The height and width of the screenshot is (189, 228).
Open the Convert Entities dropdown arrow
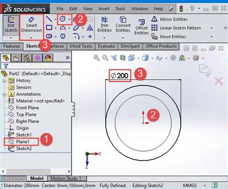[x=123, y=38]
